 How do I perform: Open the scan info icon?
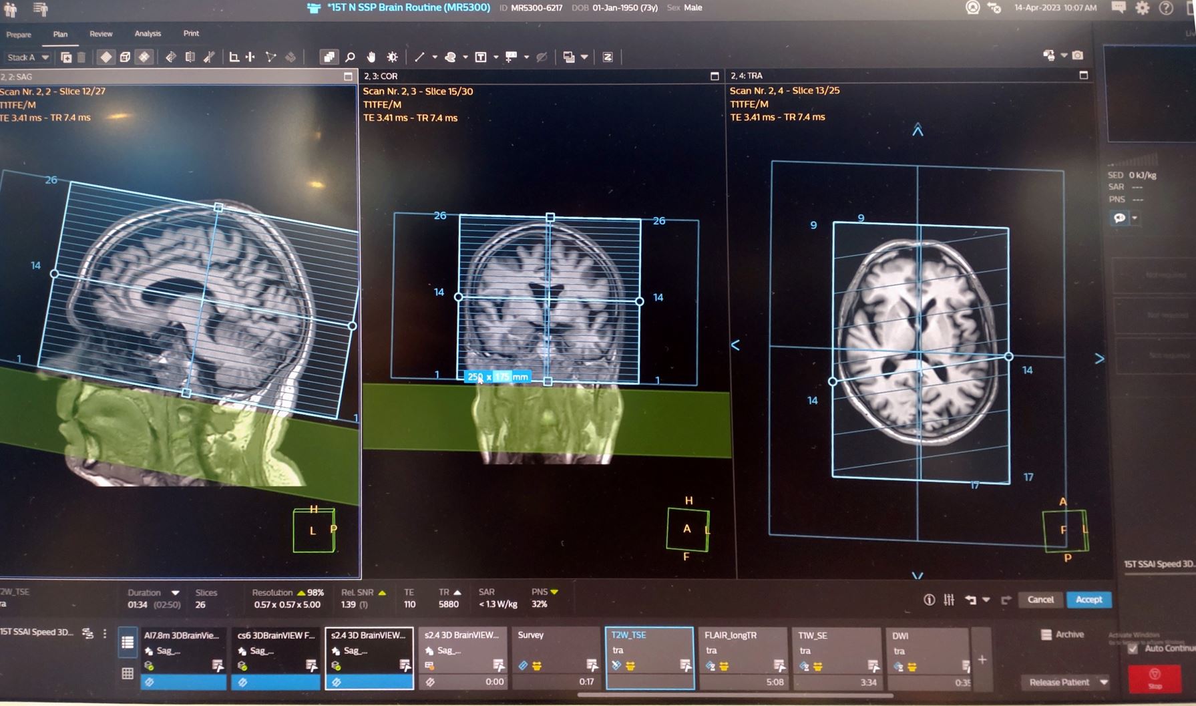[929, 600]
